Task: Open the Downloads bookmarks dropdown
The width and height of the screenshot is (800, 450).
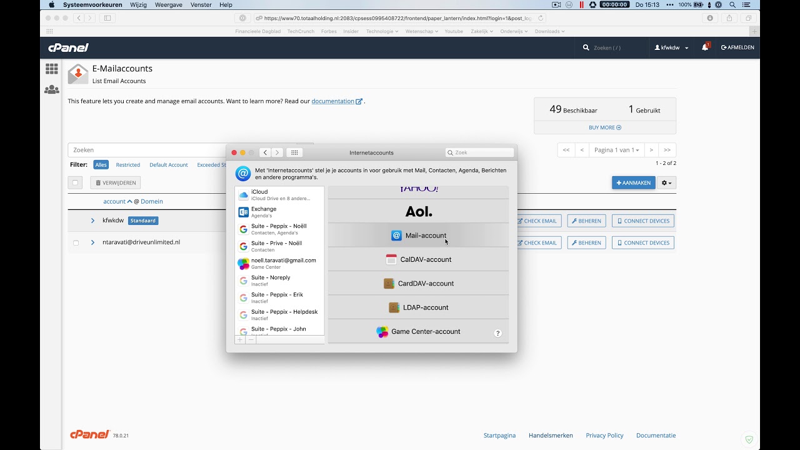Action: click(549, 31)
